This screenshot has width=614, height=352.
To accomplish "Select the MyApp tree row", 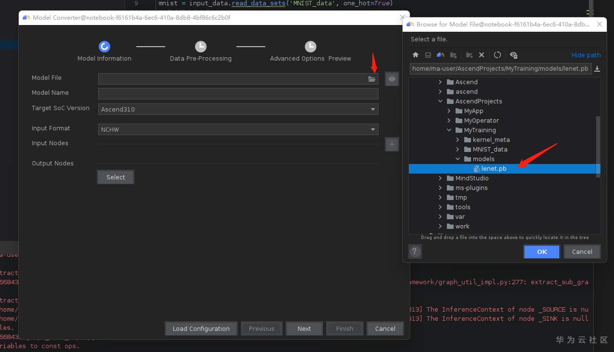I will tap(502, 111).
